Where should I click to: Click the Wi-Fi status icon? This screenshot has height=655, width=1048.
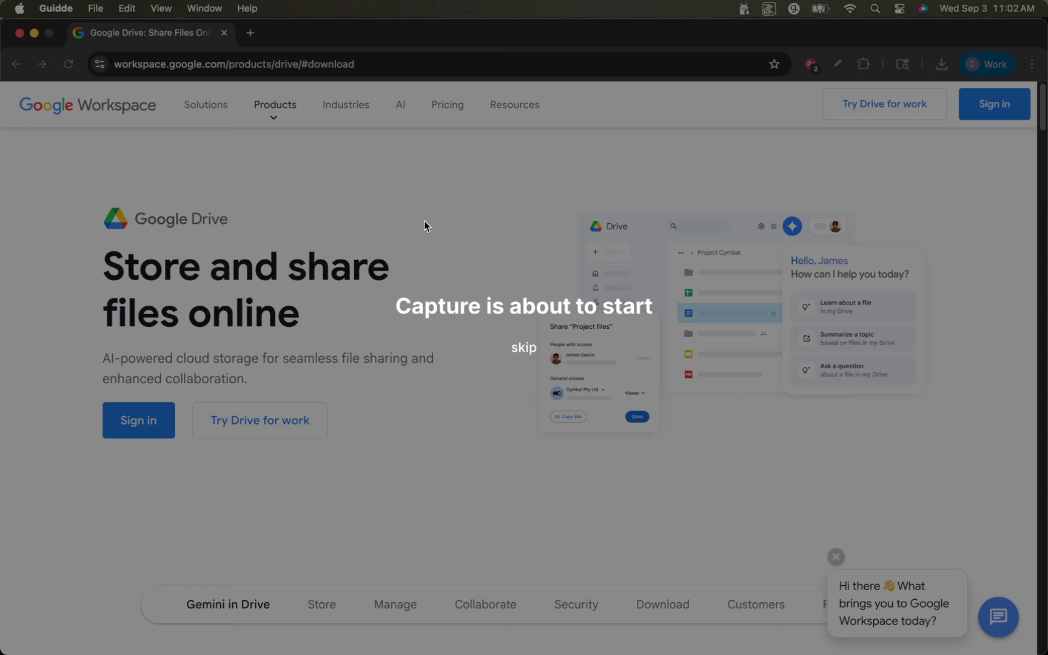click(850, 8)
